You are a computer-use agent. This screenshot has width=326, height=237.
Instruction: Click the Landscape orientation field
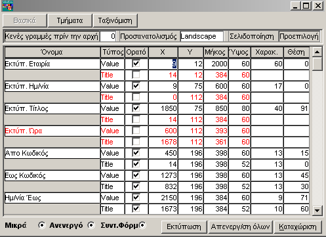pos(201,36)
